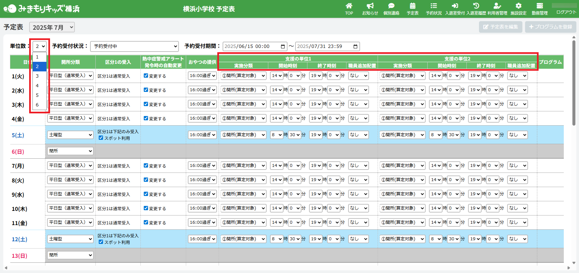Open 勤務管理 icon in header
579x273 pixels.
pyautogui.click(x=540, y=6)
